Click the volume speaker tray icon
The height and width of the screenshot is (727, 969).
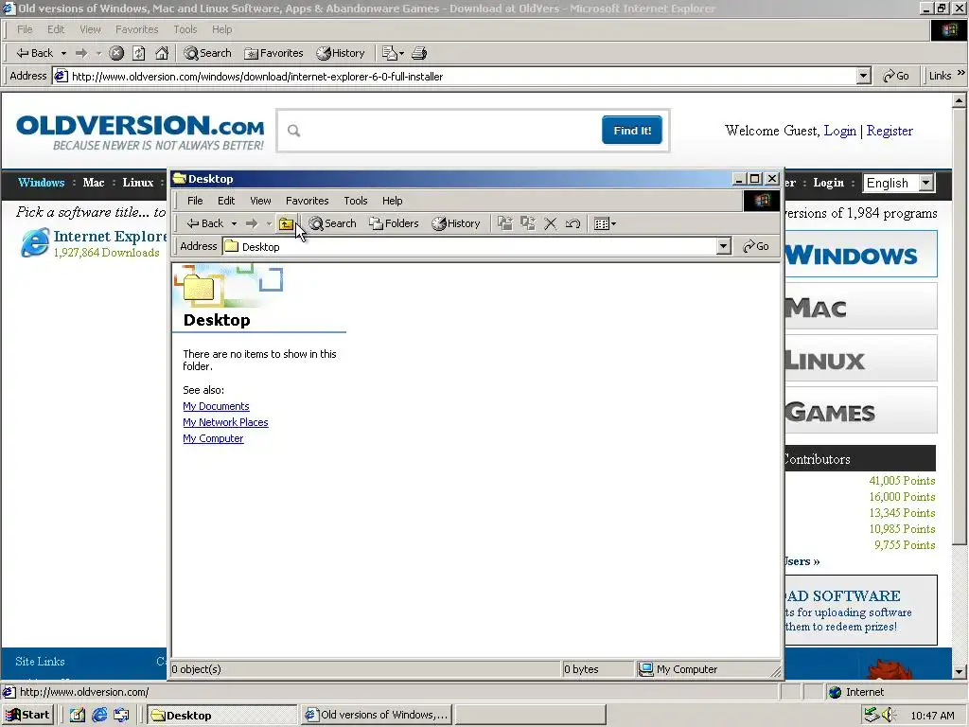[x=888, y=716]
